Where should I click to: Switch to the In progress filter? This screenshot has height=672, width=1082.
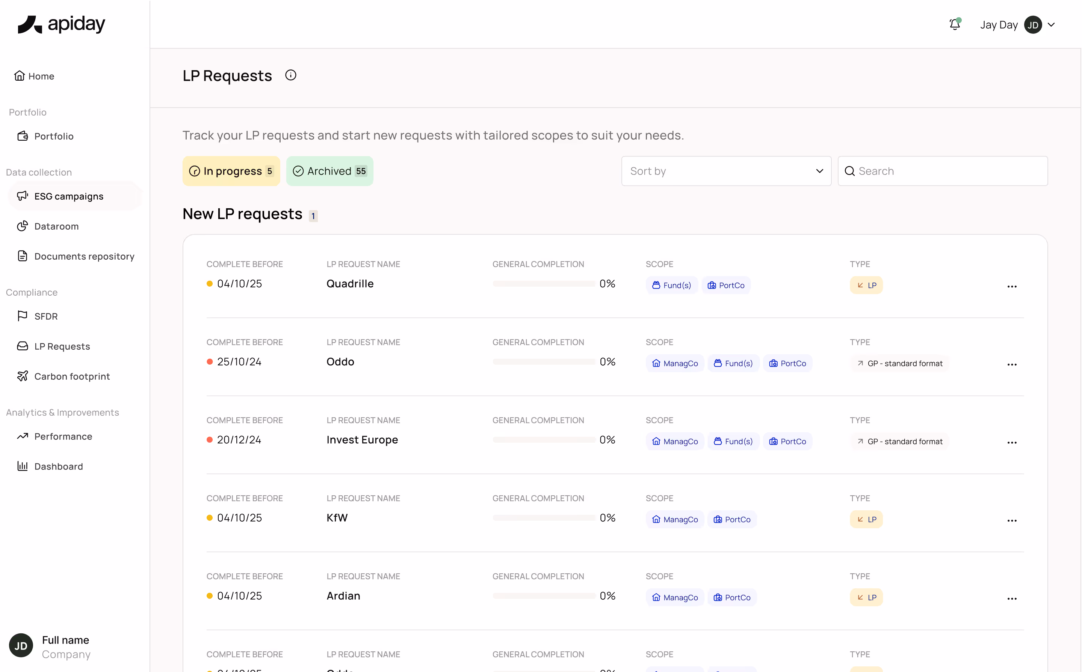231,171
